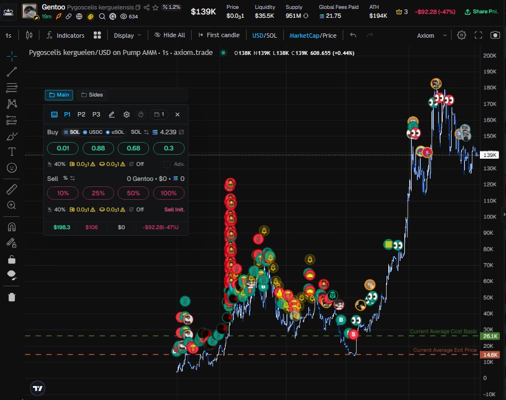Open the Axiom chart source dropdown

[x=432, y=36]
